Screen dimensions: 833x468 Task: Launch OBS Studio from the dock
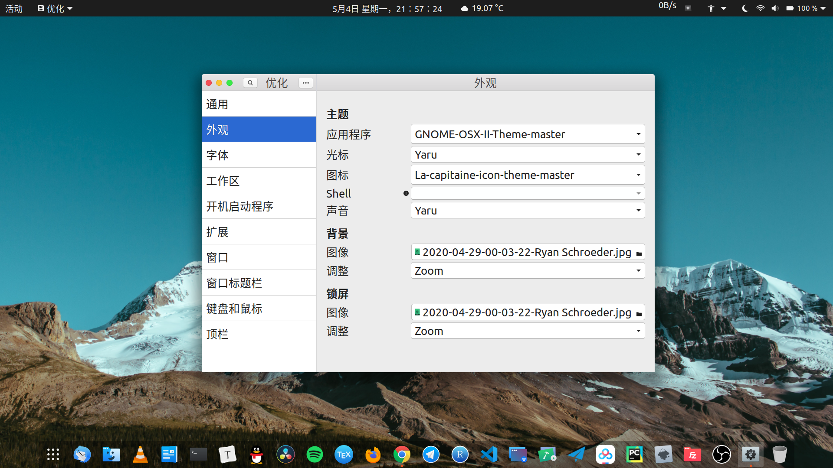pyautogui.click(x=721, y=455)
